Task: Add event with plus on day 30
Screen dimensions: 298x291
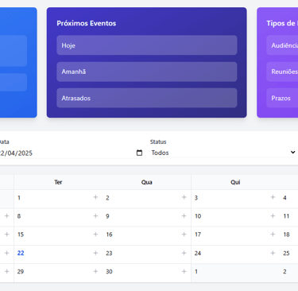Action: [184, 271]
